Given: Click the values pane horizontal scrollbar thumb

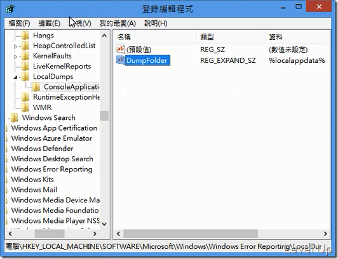Looking at the screenshot, I should click(x=191, y=234).
